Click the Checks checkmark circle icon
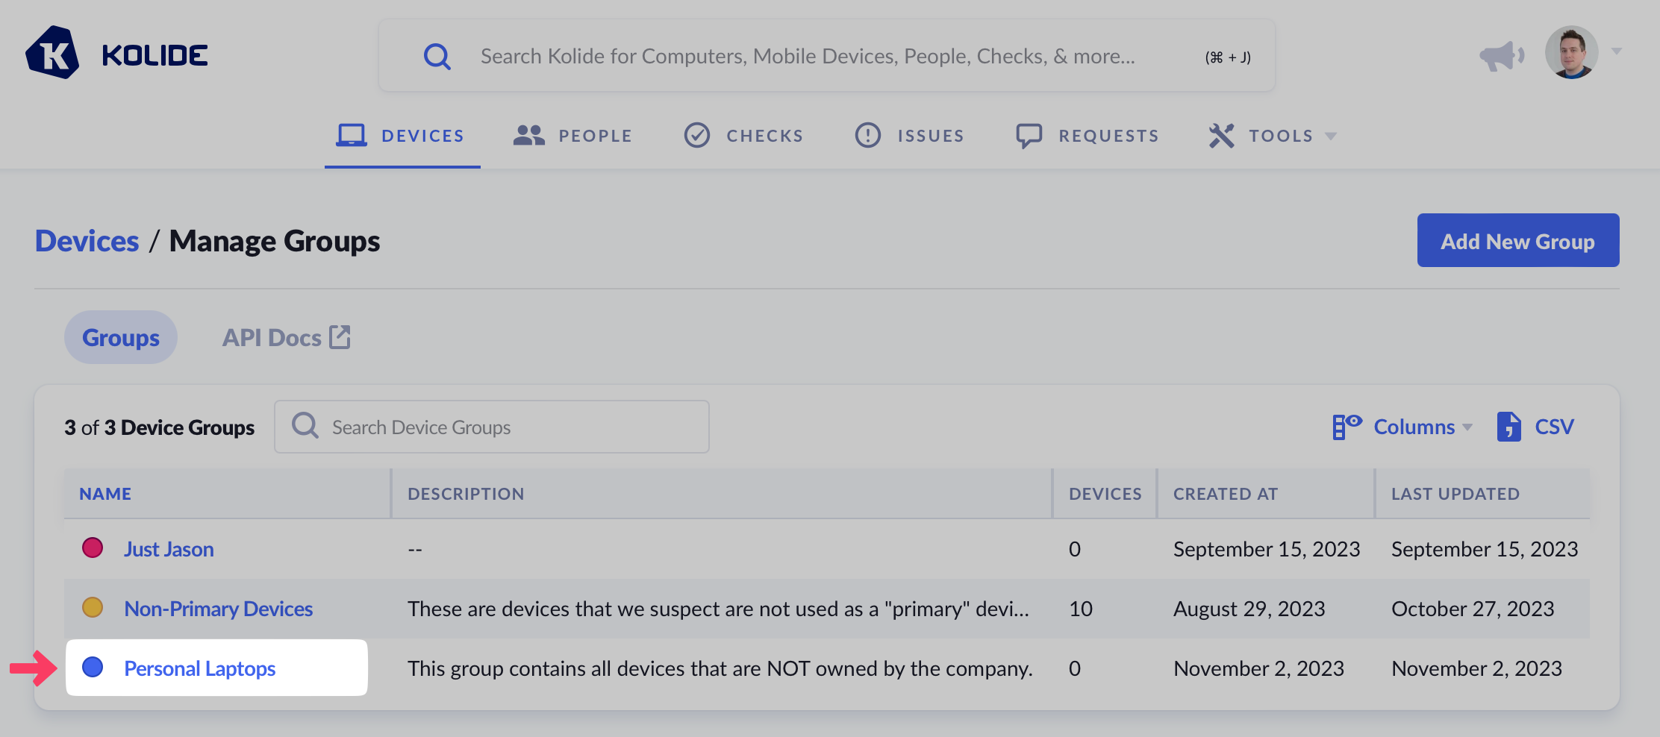This screenshot has width=1660, height=737. coord(697,136)
